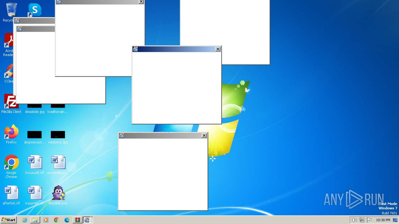Screen dimensions: 399x224
Task: Open the volume speaker tray icon
Action: coord(354,220)
